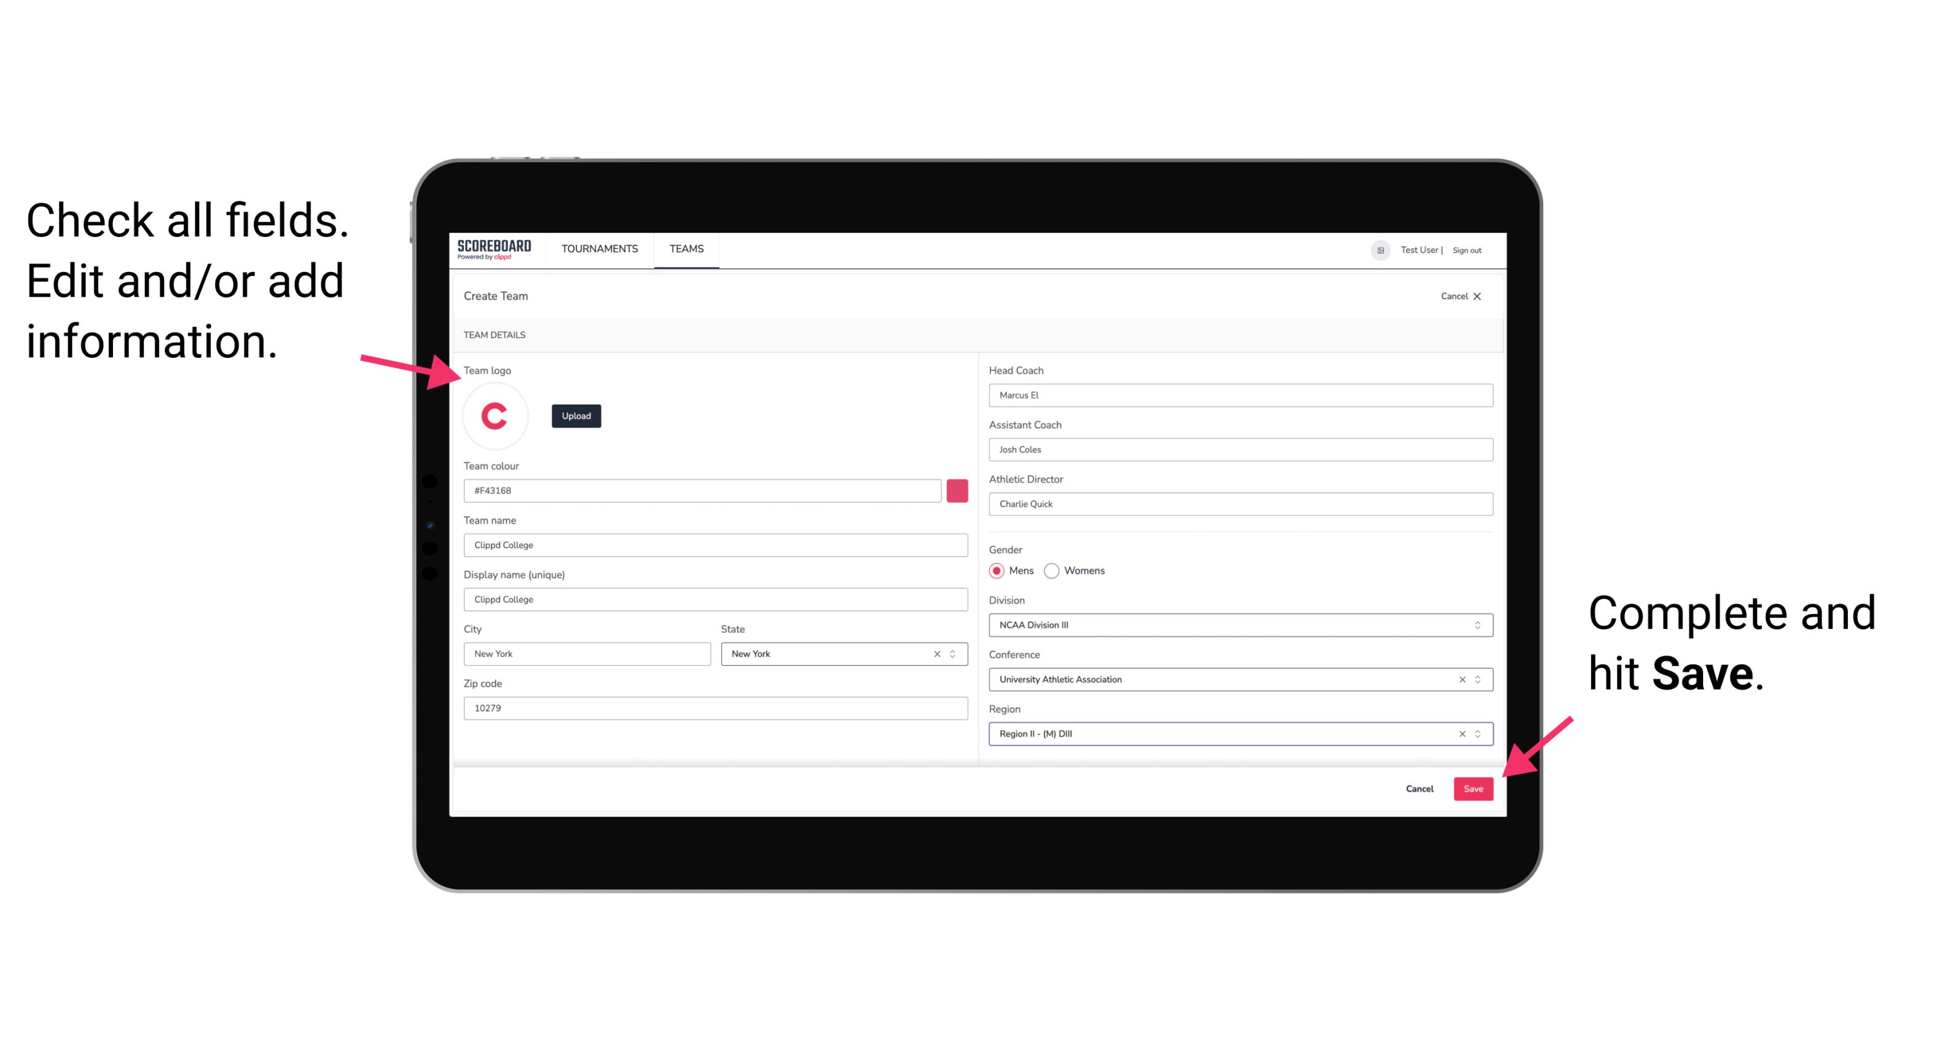
Task: Expand the Conference University Athletic Association dropdown
Action: coord(1479,679)
